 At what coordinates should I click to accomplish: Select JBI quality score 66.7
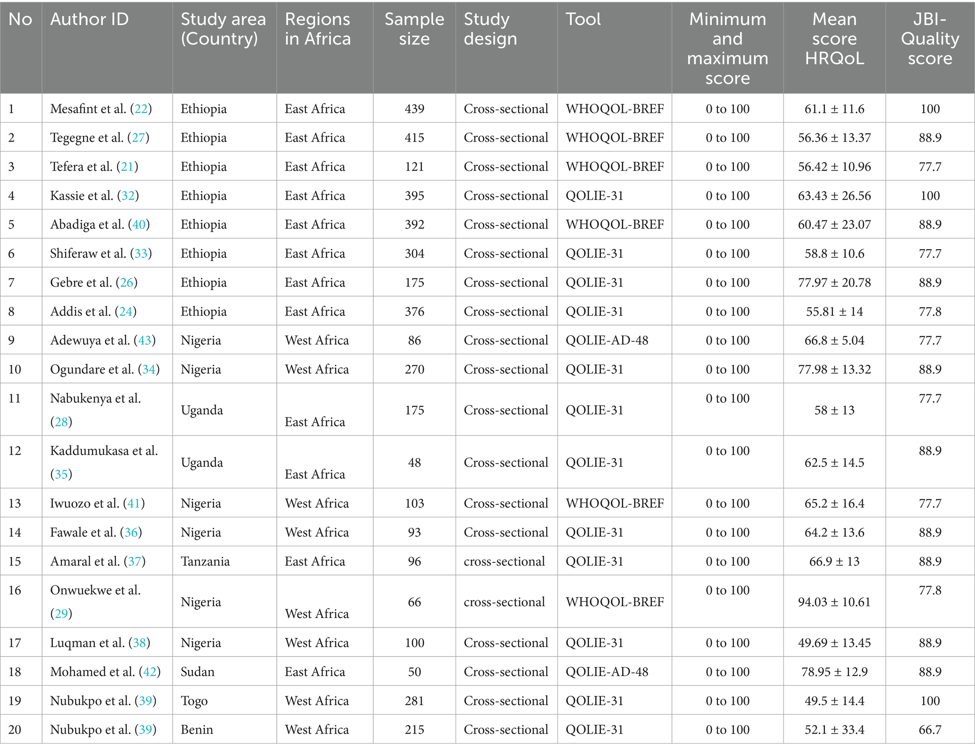[x=930, y=730]
